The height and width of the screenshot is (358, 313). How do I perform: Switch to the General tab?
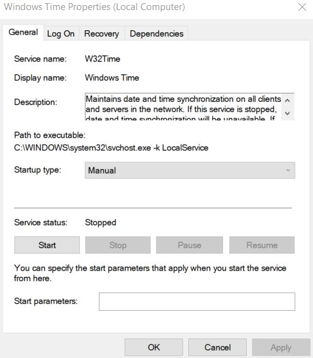tap(23, 33)
